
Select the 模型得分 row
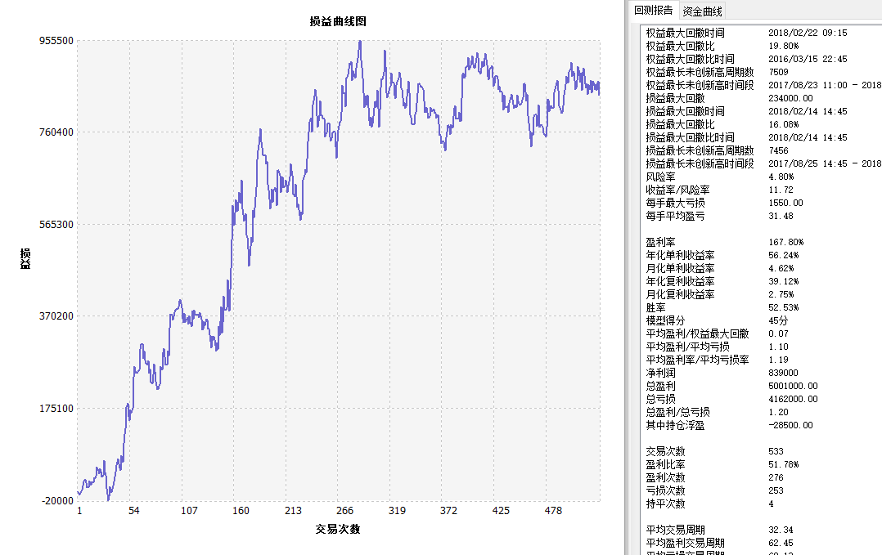coord(666,320)
